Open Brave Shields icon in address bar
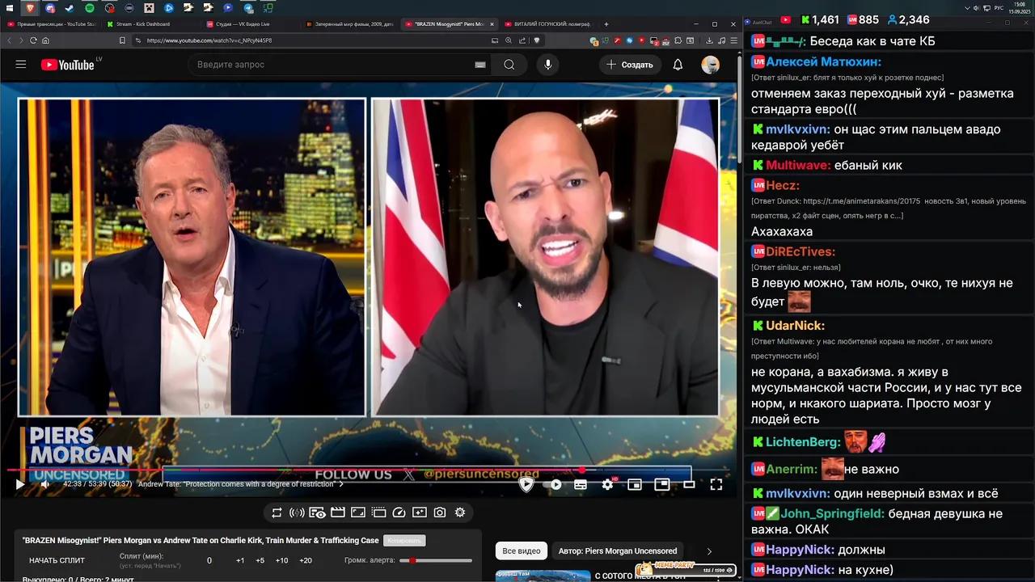 click(537, 40)
